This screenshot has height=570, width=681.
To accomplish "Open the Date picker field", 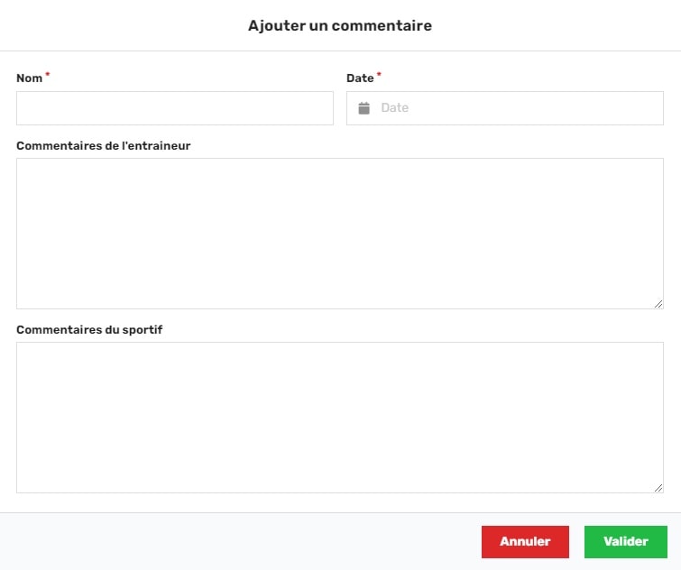I will [505, 108].
